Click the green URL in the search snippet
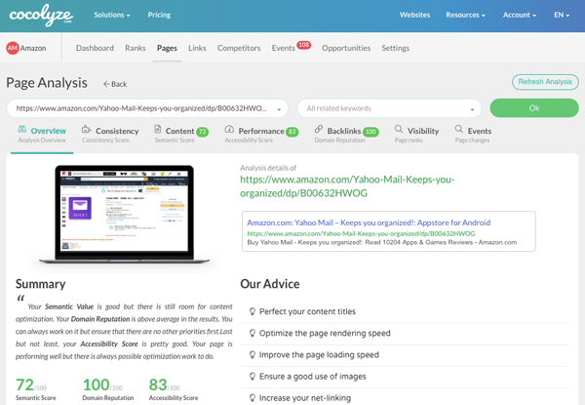Screen dimensions: 585x405 361,233
